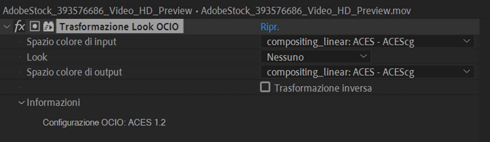Open the Look dropdown set to Nessuno

[316, 57]
